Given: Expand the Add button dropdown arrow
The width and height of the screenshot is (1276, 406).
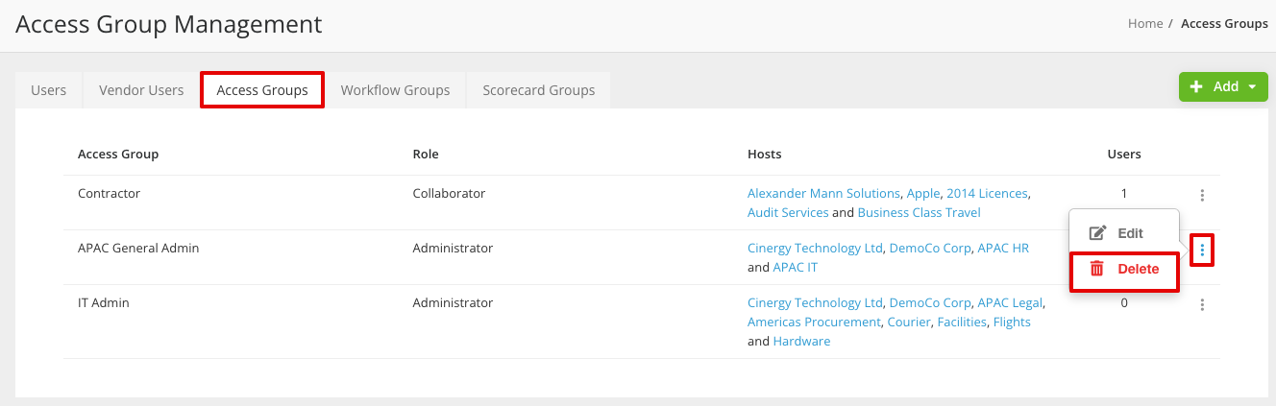Looking at the screenshot, I should (1253, 87).
